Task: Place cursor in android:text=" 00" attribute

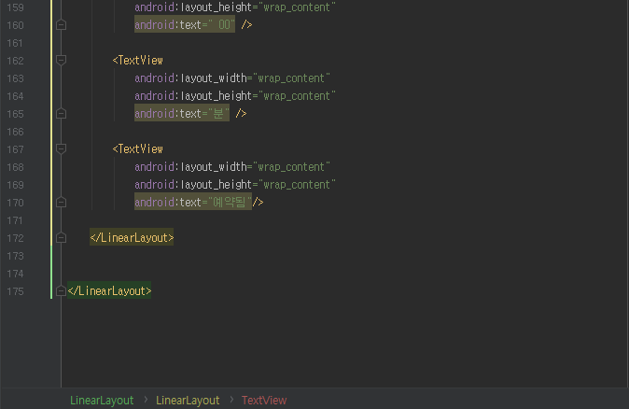Action: pyautogui.click(x=185, y=25)
